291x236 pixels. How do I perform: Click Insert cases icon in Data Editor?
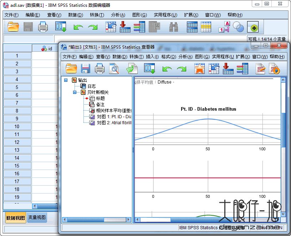pos(192,27)
